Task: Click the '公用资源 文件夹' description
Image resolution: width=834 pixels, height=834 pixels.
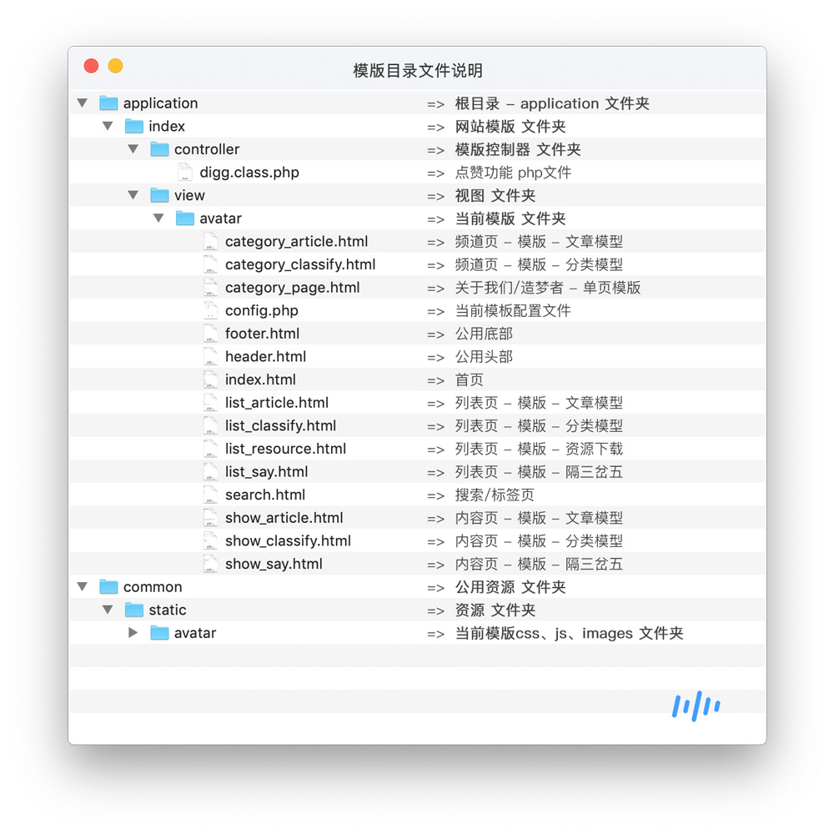Action: 510,586
